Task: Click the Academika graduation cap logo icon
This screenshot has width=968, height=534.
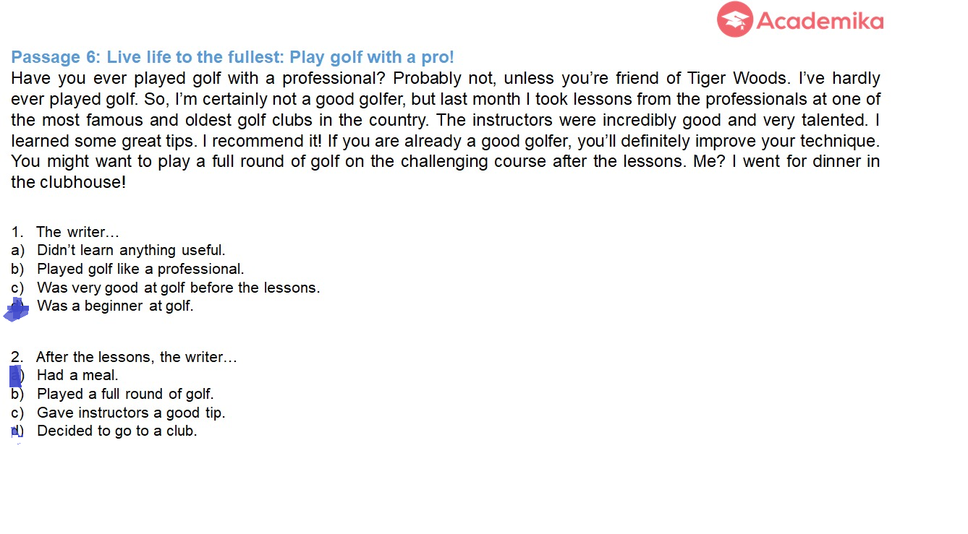Action: (x=734, y=20)
